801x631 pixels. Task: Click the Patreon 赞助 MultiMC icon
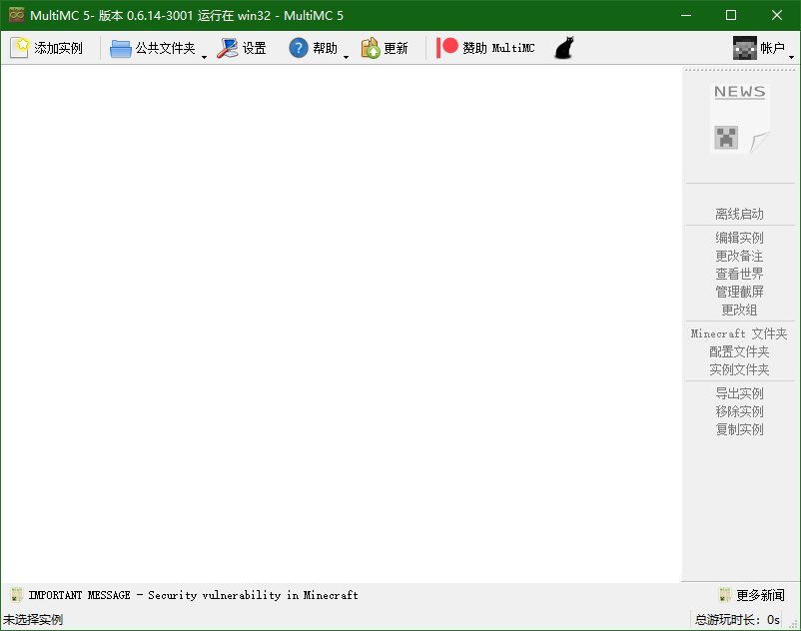pos(447,48)
